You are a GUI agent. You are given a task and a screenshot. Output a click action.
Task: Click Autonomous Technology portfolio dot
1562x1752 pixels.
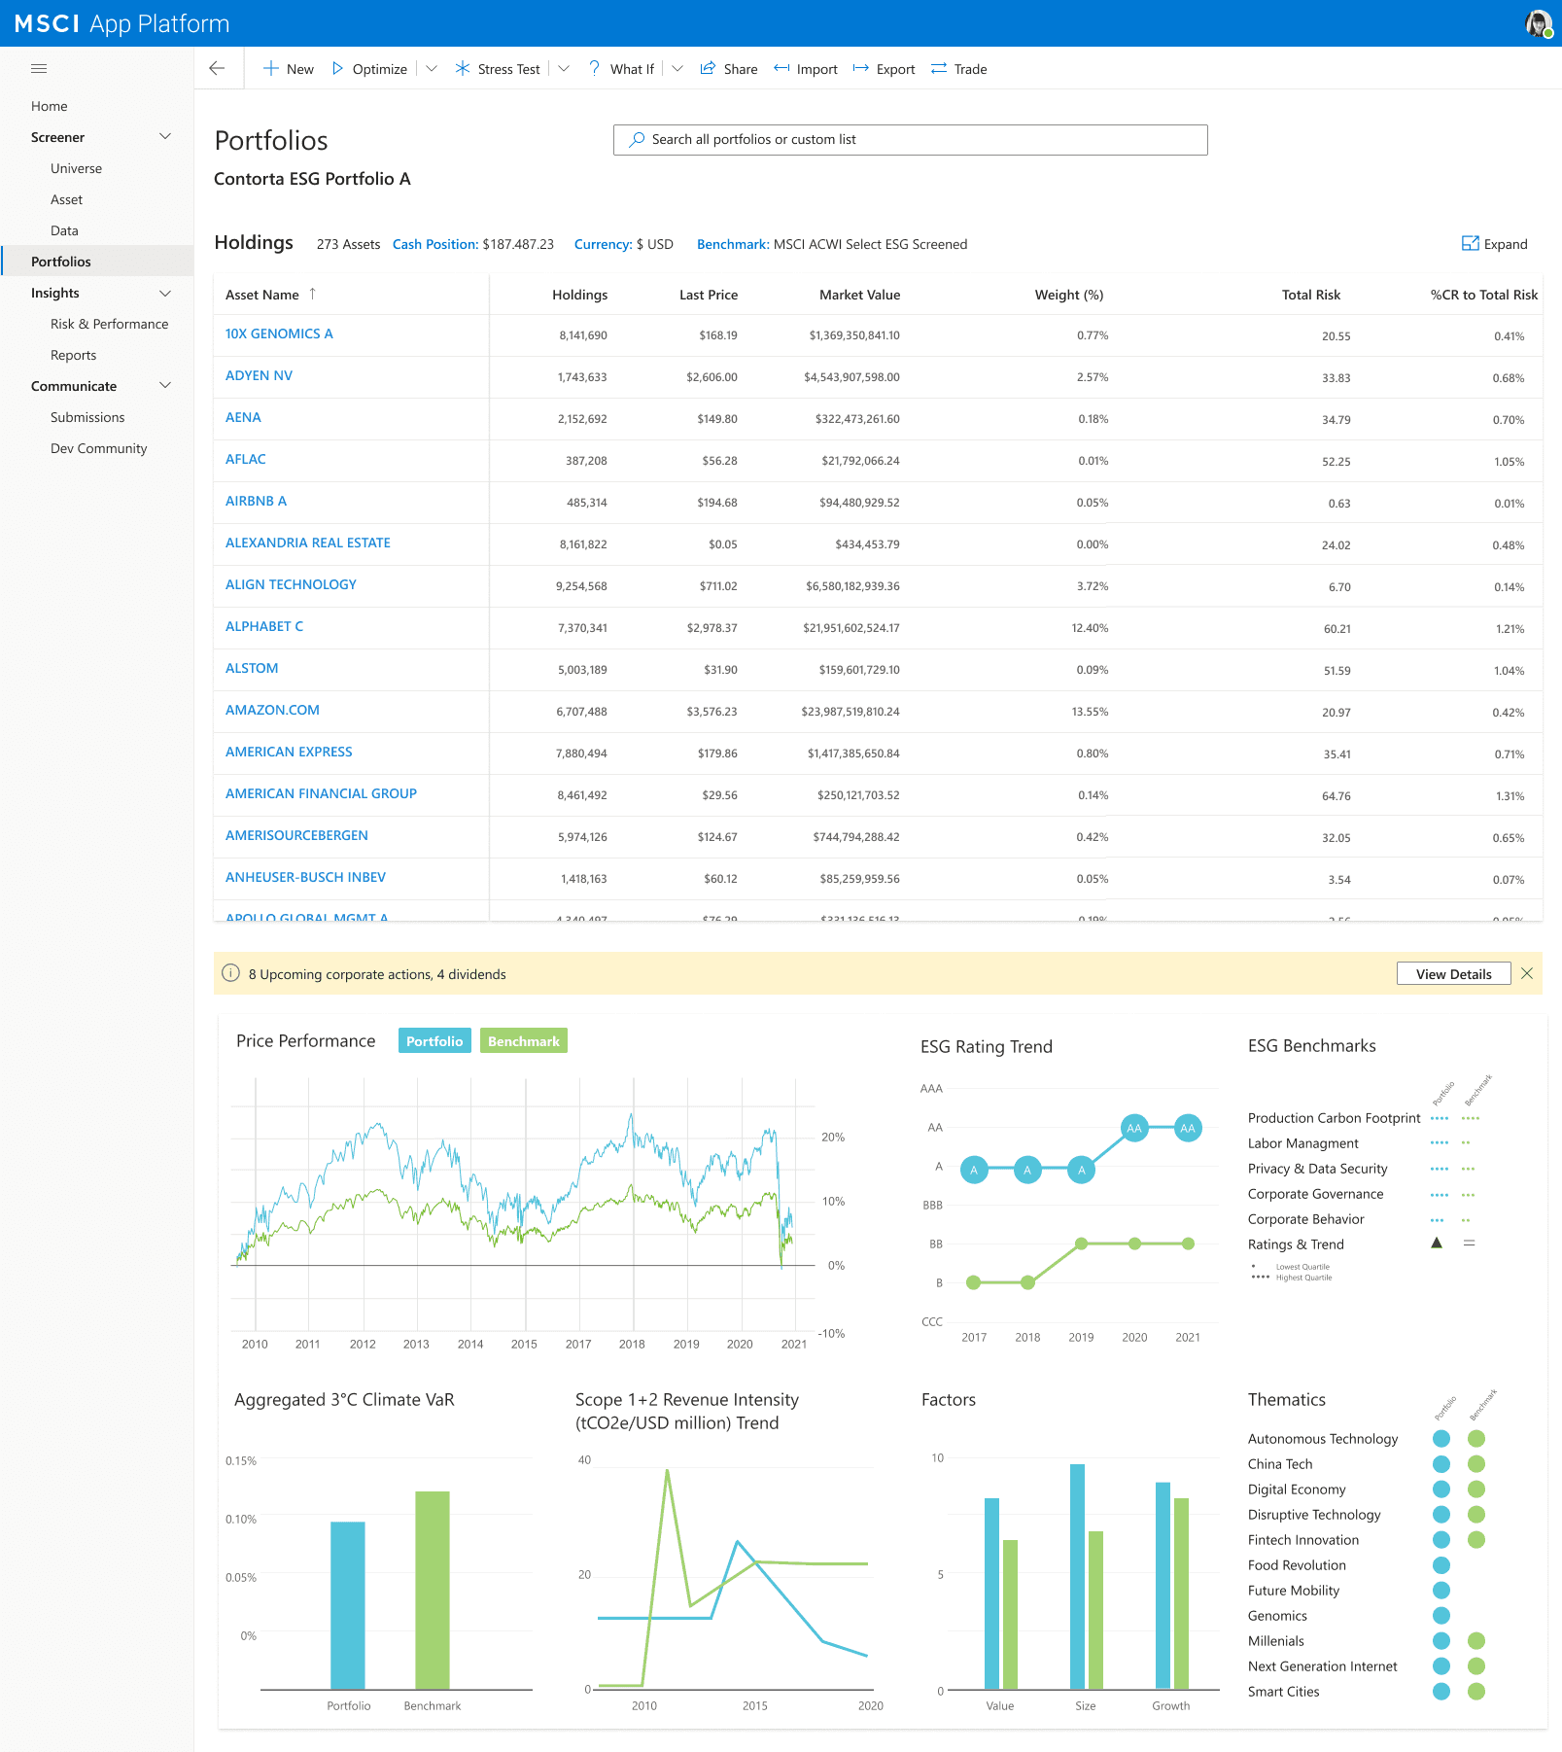pos(1441,1439)
